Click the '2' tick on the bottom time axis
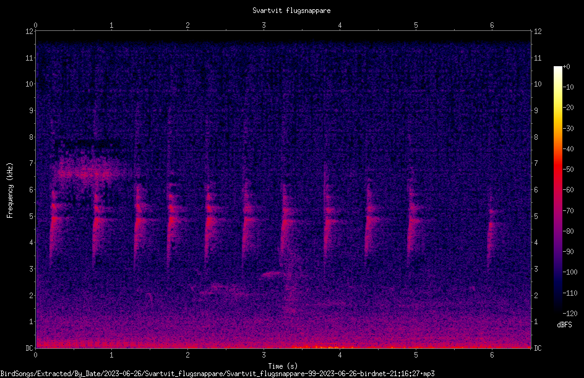Image resolution: width=584 pixels, height=378 pixels. (x=187, y=355)
